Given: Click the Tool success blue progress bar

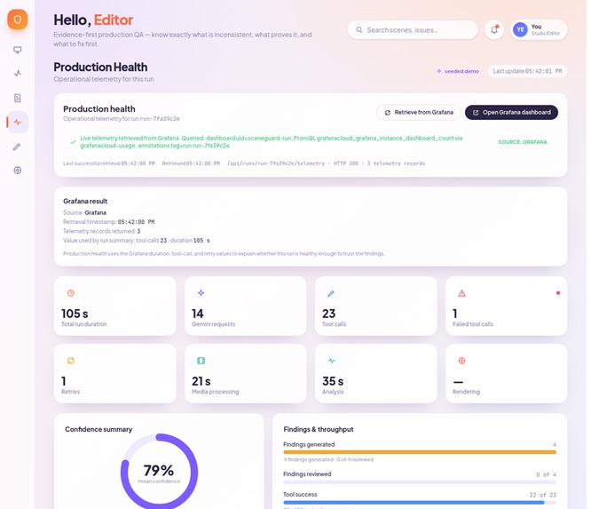Looking at the screenshot, I should coord(420,503).
